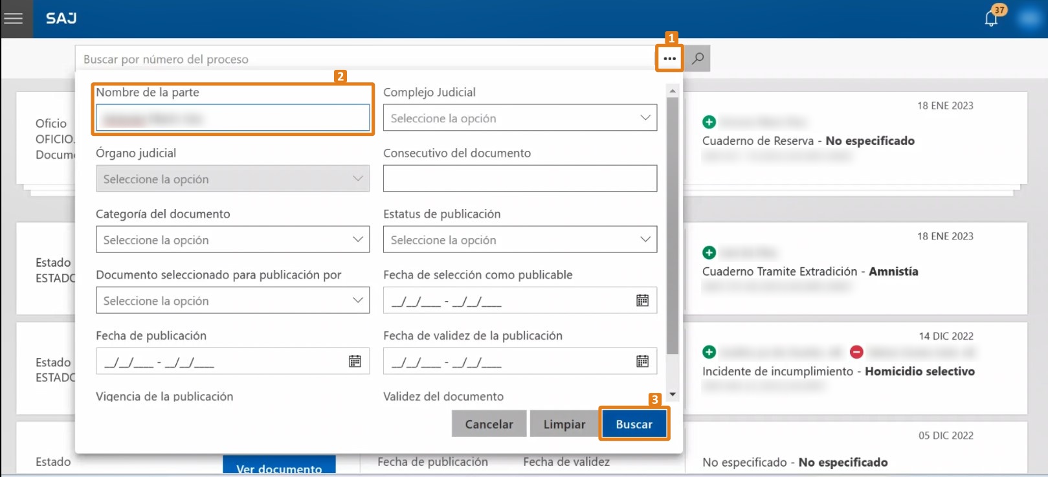
Task: Click the Validez del documento label
Action: click(x=443, y=396)
